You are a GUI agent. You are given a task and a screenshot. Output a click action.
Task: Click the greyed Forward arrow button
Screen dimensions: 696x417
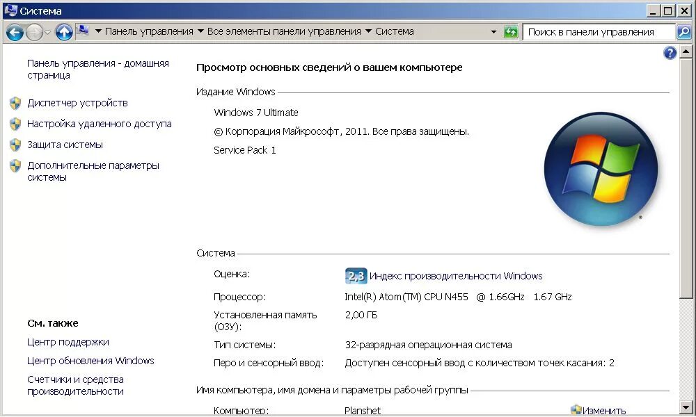(34, 32)
